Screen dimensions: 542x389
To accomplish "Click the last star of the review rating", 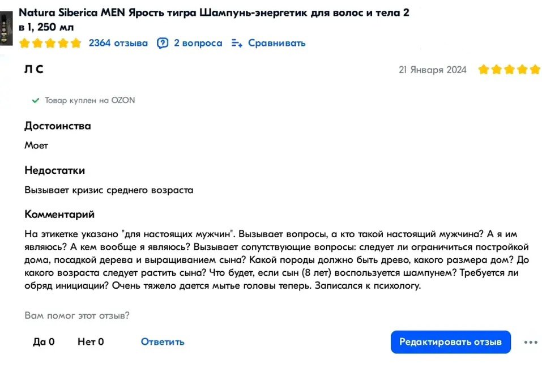I will (534, 70).
